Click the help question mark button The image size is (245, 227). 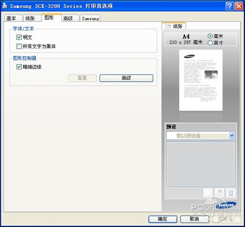(x=230, y=6)
